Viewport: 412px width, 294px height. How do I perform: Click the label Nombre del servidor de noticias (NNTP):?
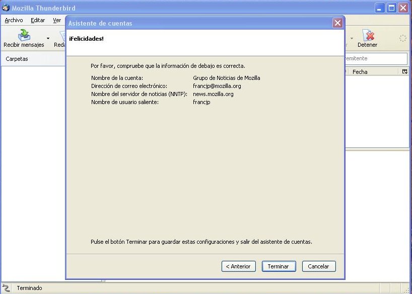139,94
